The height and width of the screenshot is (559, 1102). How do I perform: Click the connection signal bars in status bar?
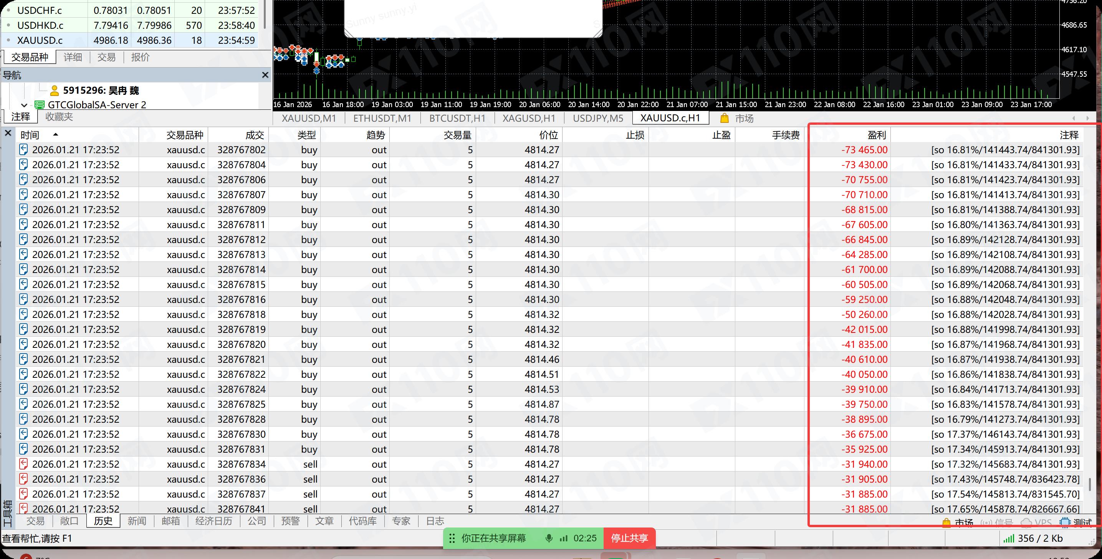[1009, 539]
